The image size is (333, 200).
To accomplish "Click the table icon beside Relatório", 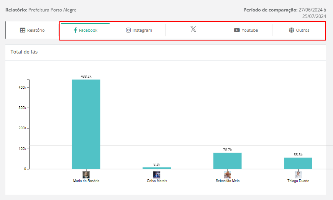I will click(x=23, y=30).
